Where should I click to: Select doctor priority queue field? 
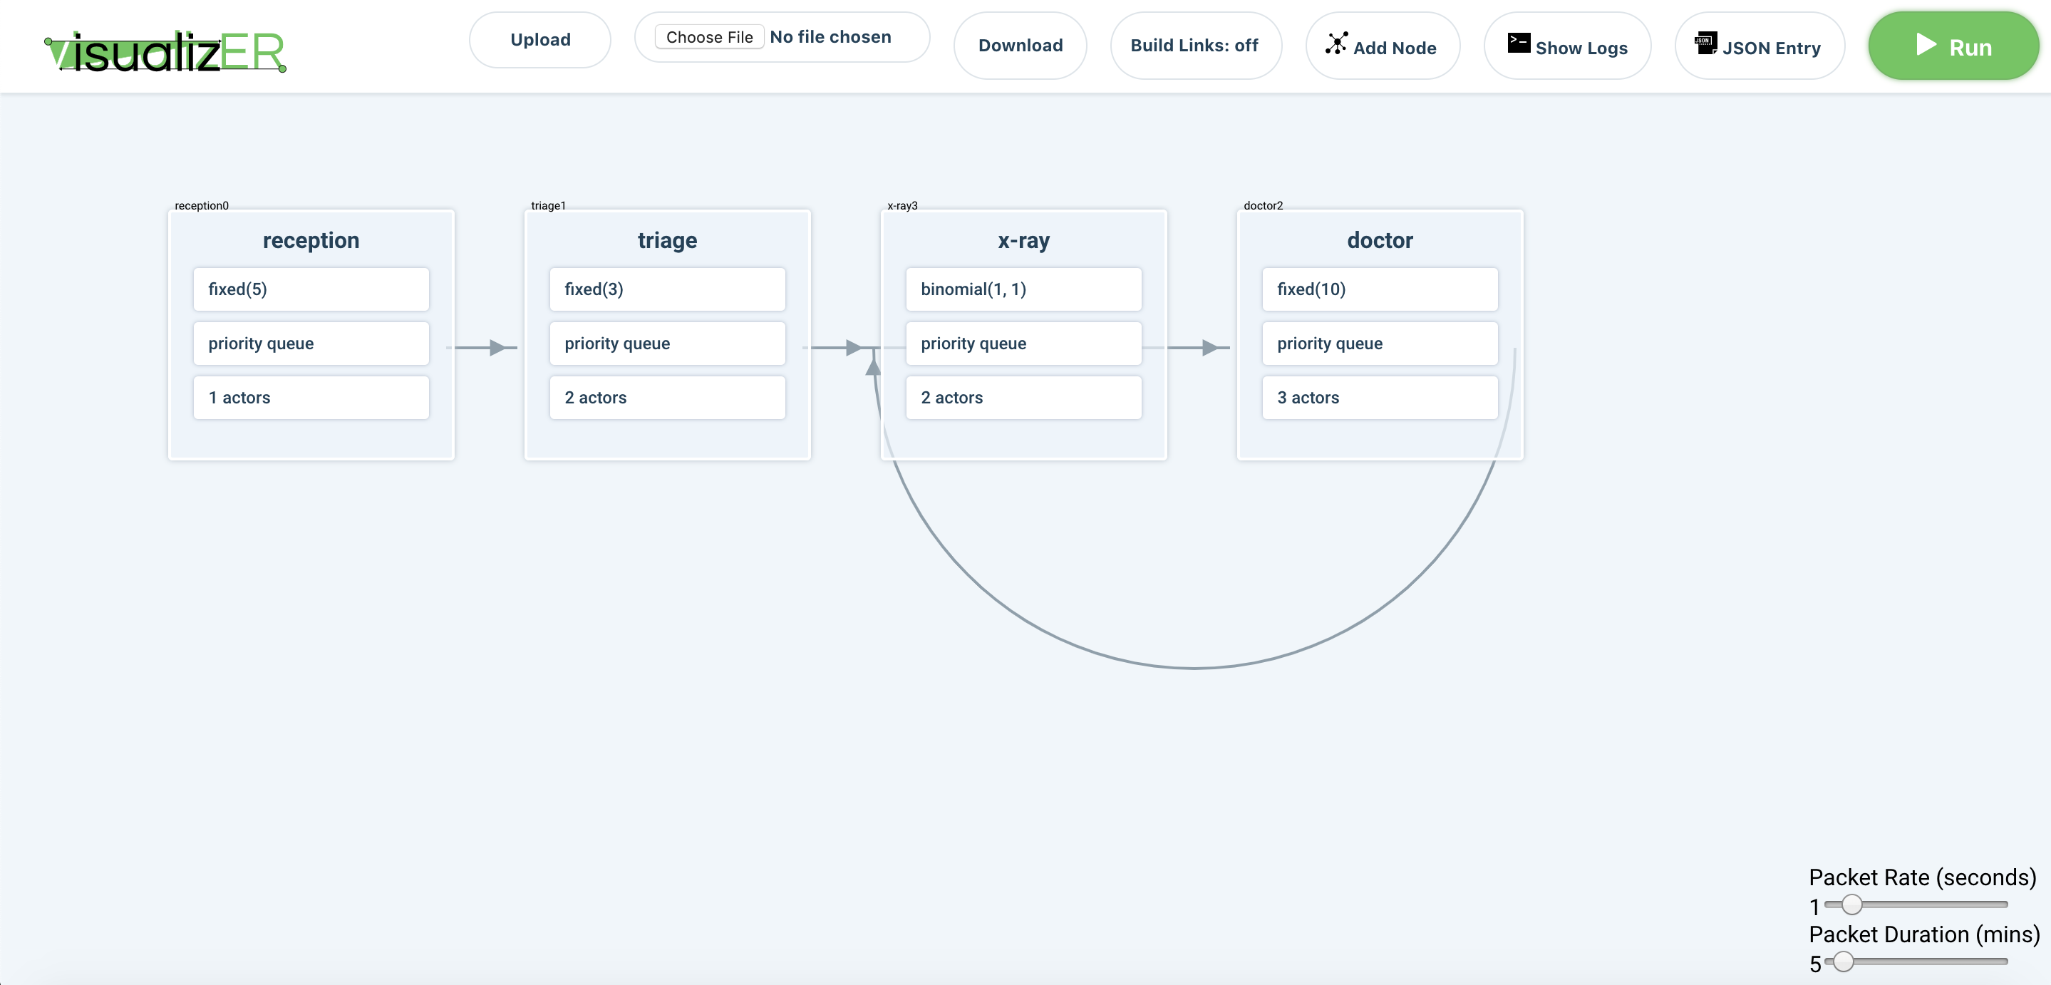point(1379,344)
